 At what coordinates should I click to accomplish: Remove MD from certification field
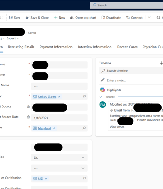pos(46,179)
